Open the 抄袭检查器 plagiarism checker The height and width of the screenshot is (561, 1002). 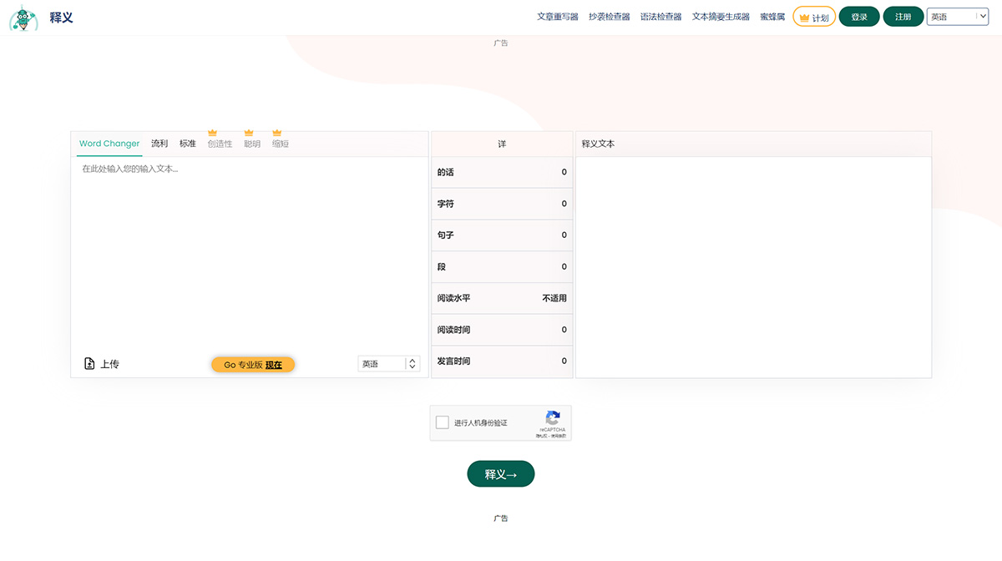[609, 16]
